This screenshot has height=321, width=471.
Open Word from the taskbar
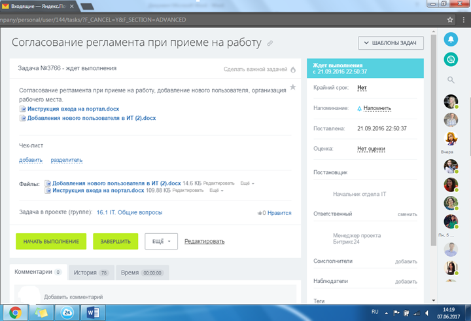pos(92,312)
